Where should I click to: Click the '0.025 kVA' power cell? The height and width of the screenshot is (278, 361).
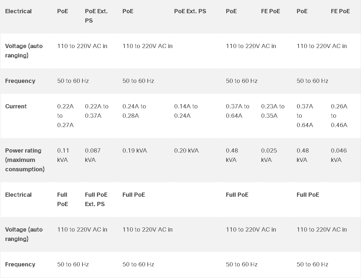269,155
